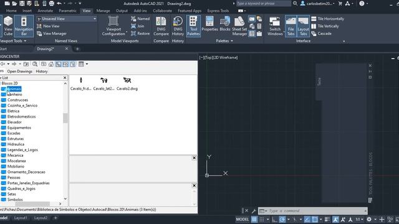Click New View button
This screenshot has height=224, width=399.
point(48,26)
